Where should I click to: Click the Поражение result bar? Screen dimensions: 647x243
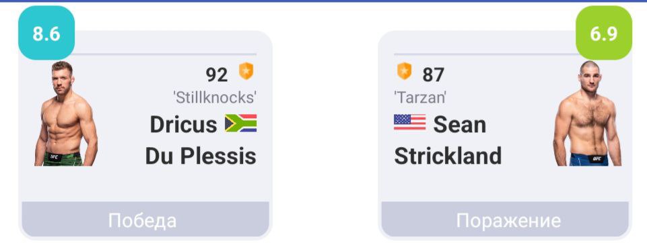pos(505,219)
